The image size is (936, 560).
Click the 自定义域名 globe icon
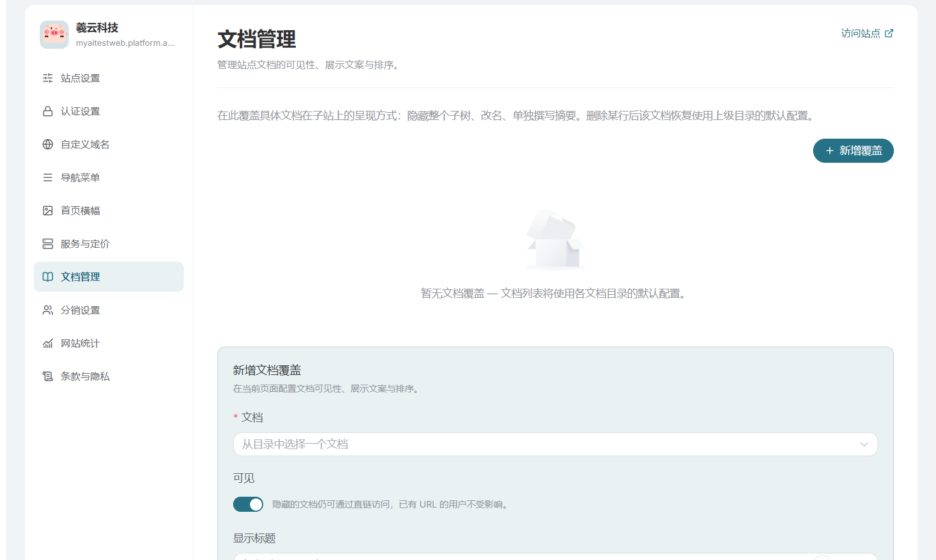[x=48, y=145]
